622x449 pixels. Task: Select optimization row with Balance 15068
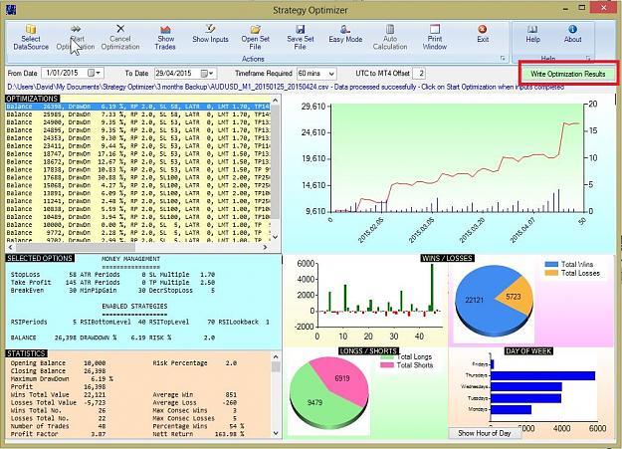pos(137,185)
